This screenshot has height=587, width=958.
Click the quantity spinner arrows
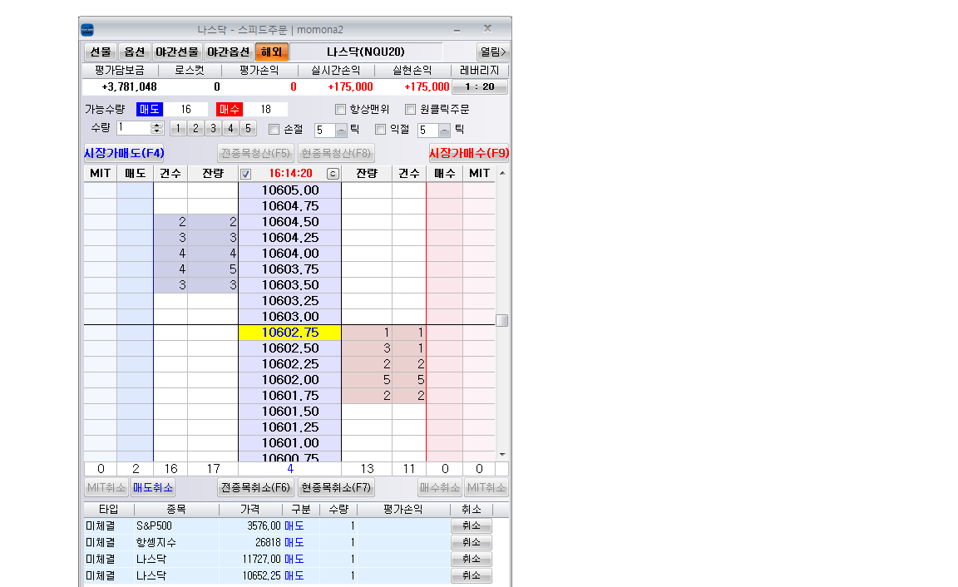(157, 128)
